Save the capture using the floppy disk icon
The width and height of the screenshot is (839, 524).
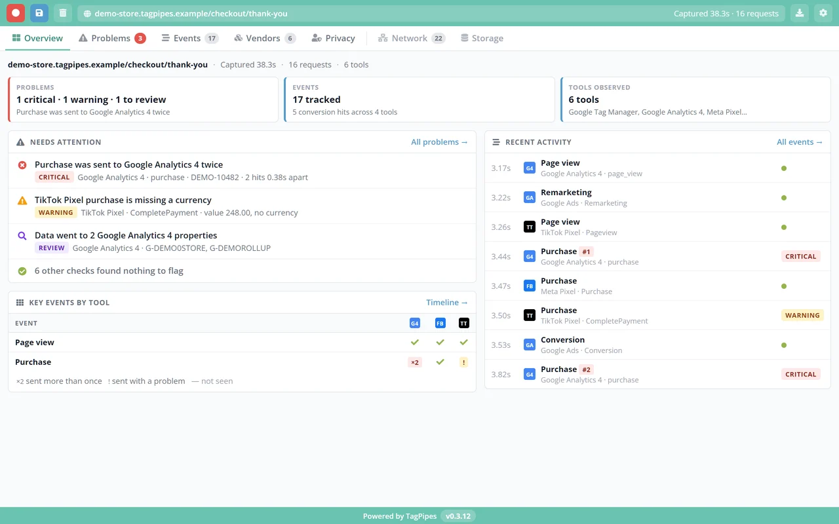pos(39,13)
